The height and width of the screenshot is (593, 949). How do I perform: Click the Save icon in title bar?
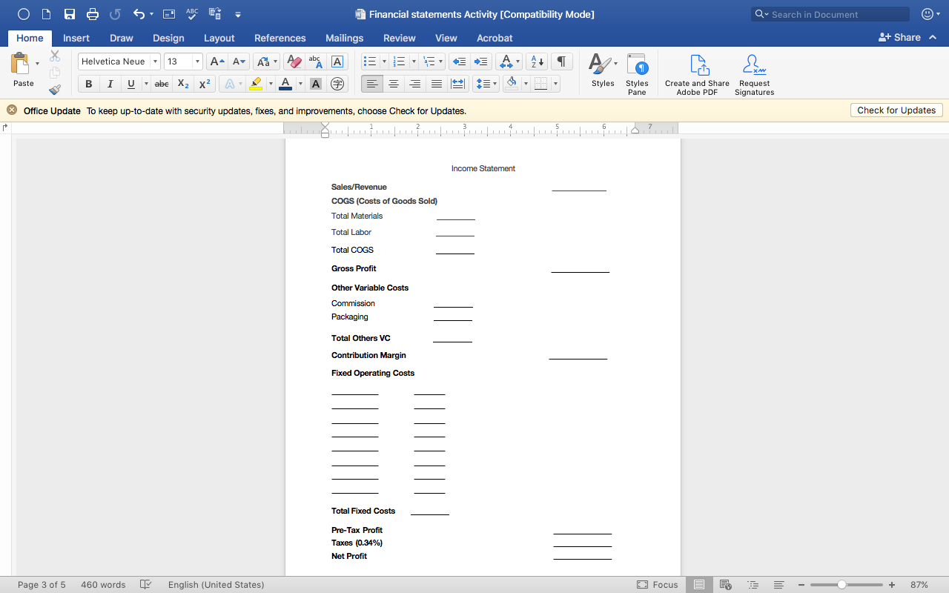70,14
